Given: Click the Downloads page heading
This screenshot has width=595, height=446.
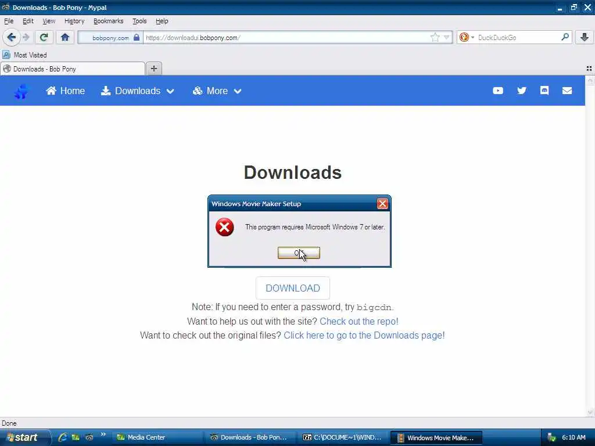Looking at the screenshot, I should tap(293, 172).
